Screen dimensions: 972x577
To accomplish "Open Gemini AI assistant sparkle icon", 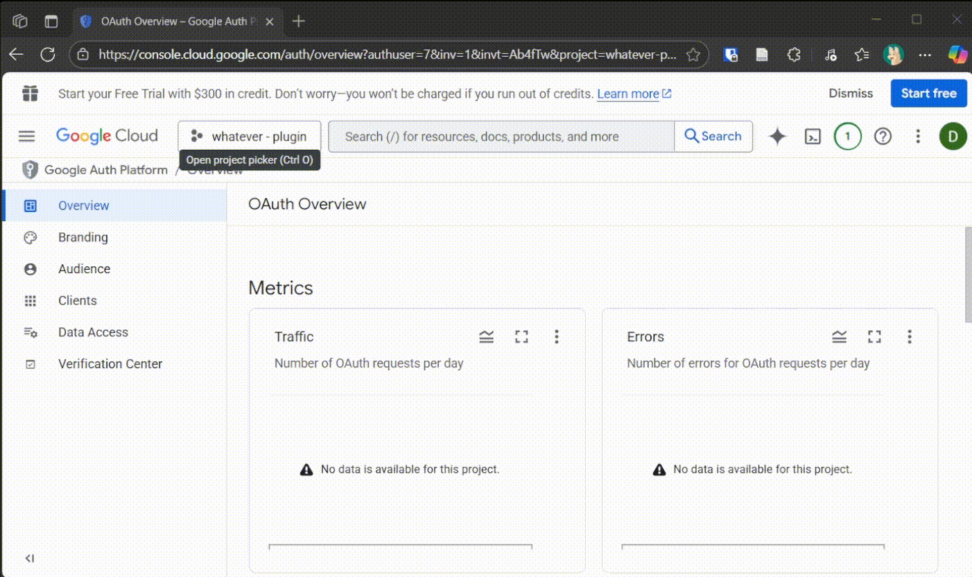I will [x=778, y=137].
